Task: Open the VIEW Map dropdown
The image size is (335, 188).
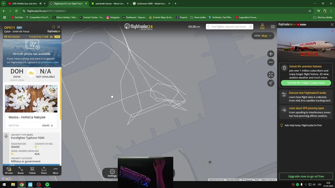Action: click(x=263, y=36)
